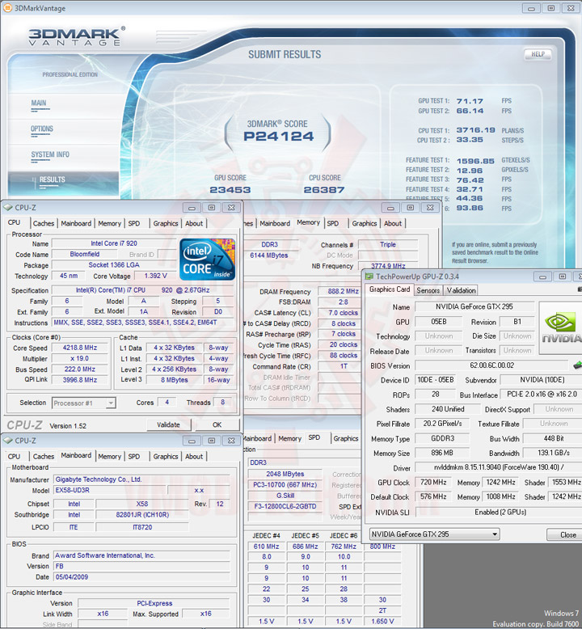Image resolution: width=582 pixels, height=629 pixels.
Task: Switch to Caches tab in top CPU-Z
Action: tap(44, 223)
